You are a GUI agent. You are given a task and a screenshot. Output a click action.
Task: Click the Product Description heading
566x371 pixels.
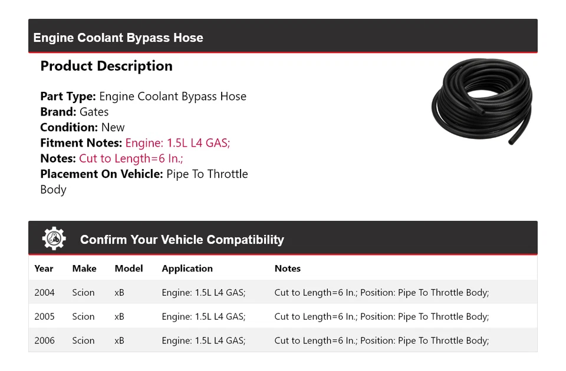point(106,66)
